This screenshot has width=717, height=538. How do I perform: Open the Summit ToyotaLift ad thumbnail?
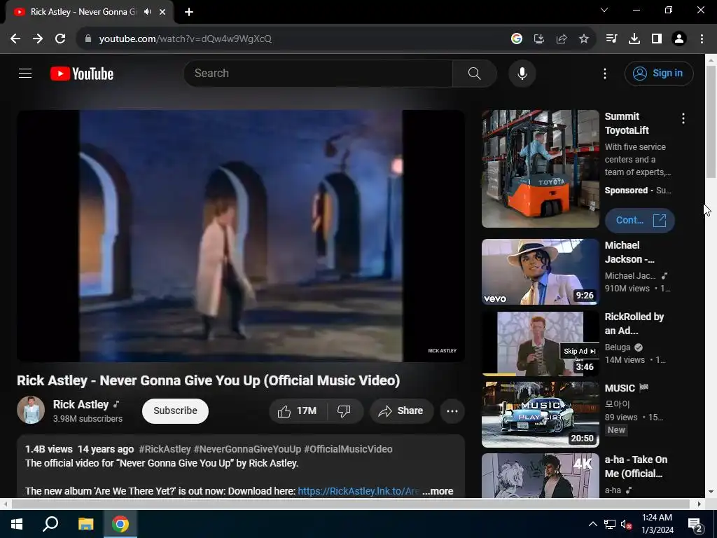tap(540, 168)
